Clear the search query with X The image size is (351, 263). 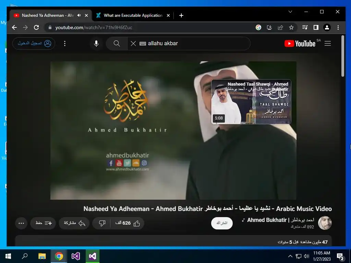pyautogui.click(x=133, y=43)
